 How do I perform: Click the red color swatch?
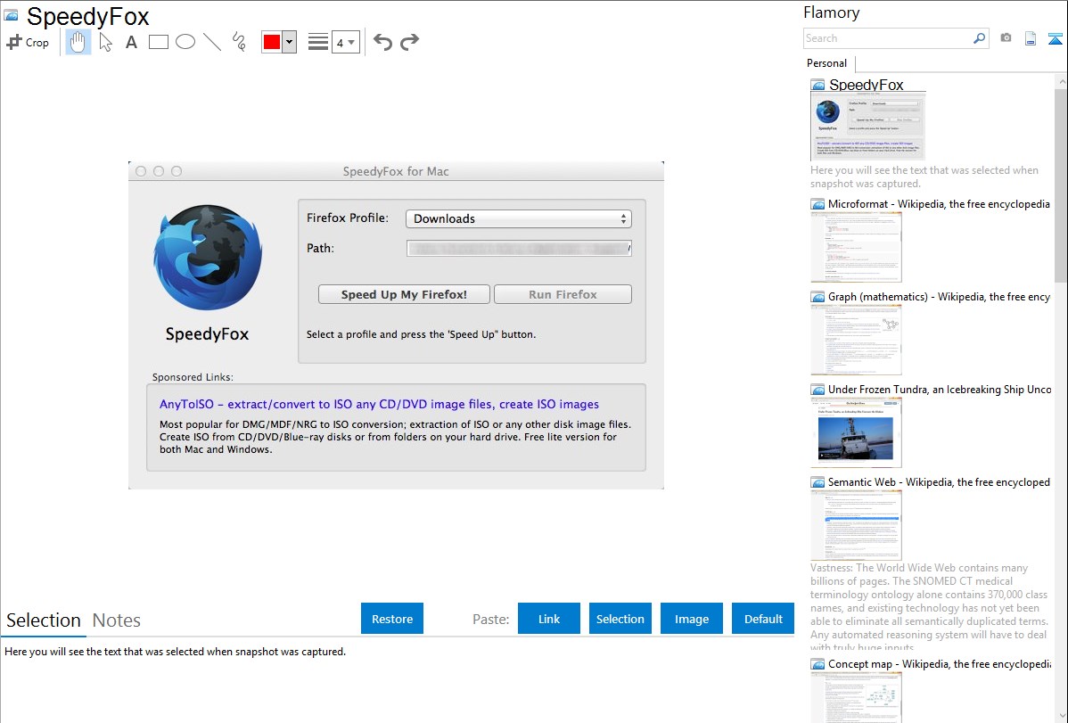[x=272, y=42]
